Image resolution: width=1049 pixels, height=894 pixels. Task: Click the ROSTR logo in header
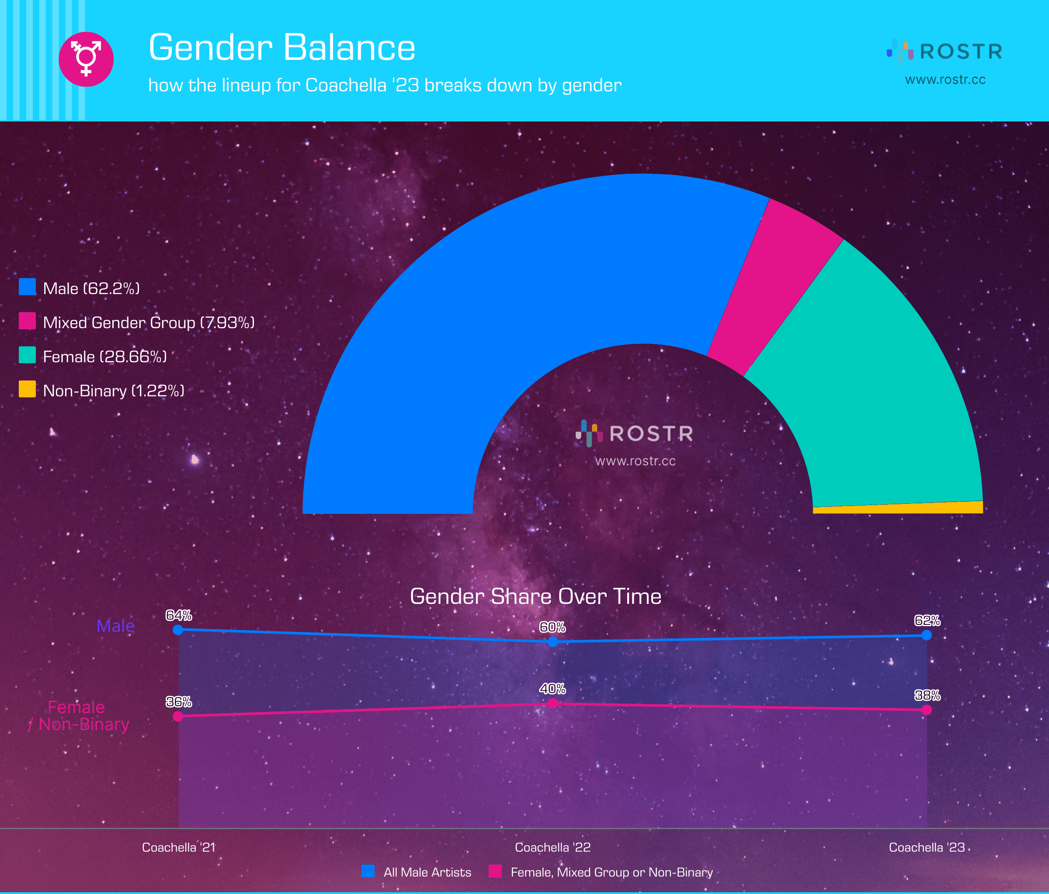point(945,51)
